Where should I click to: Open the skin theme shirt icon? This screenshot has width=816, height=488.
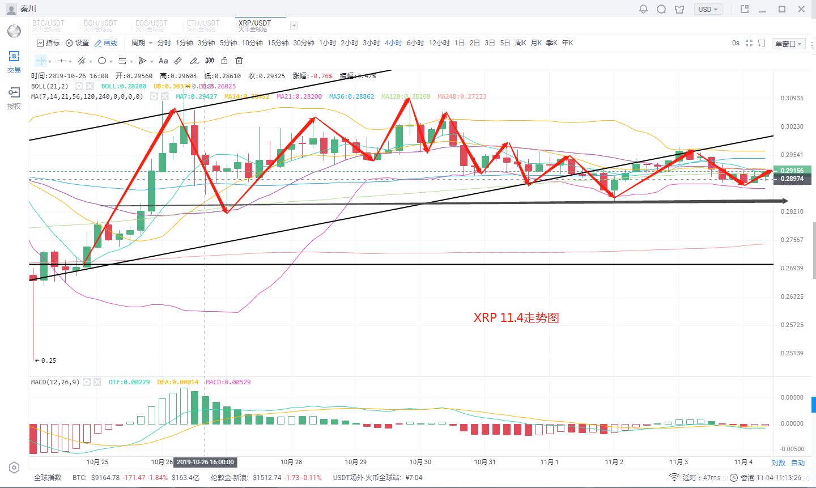[x=679, y=9]
